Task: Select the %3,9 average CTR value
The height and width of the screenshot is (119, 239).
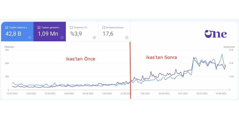Action: click(76, 34)
